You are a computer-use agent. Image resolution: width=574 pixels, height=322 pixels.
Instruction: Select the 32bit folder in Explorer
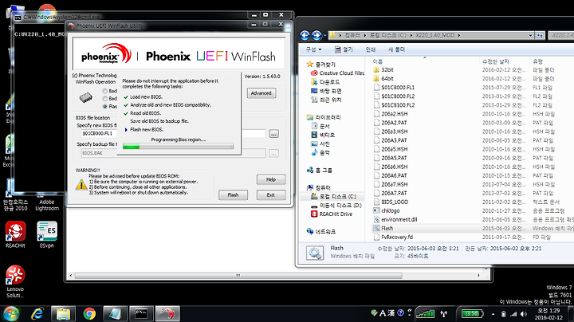click(387, 69)
